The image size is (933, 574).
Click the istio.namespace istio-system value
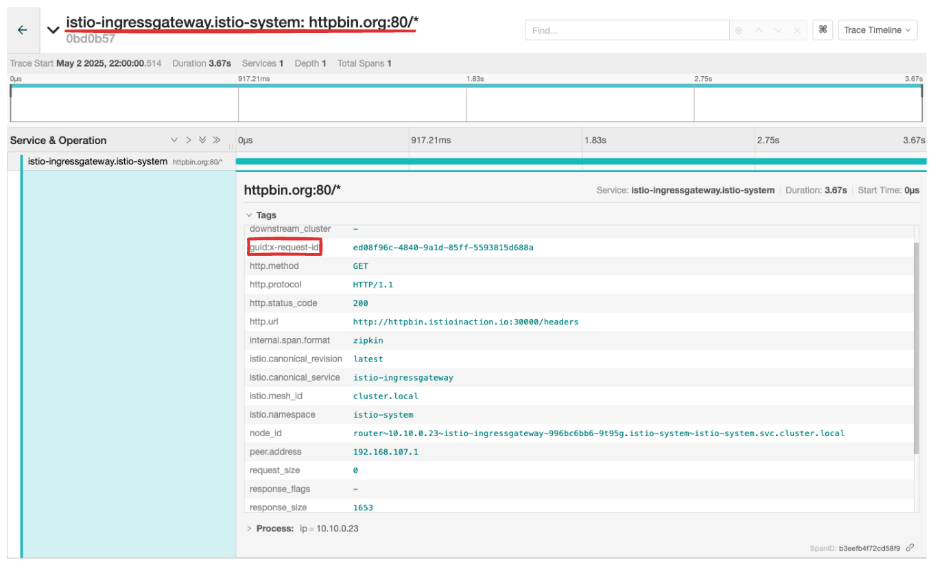383,414
